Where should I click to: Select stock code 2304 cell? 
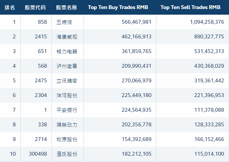(41, 95)
